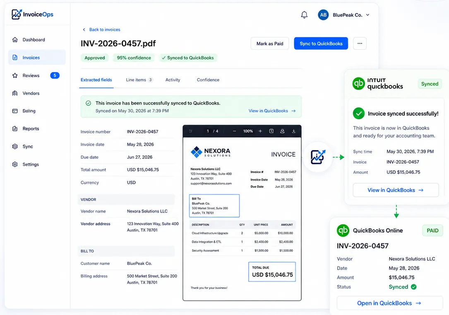Click the Line items count badge 3
Screen dimensions: 449x315
[150, 80]
